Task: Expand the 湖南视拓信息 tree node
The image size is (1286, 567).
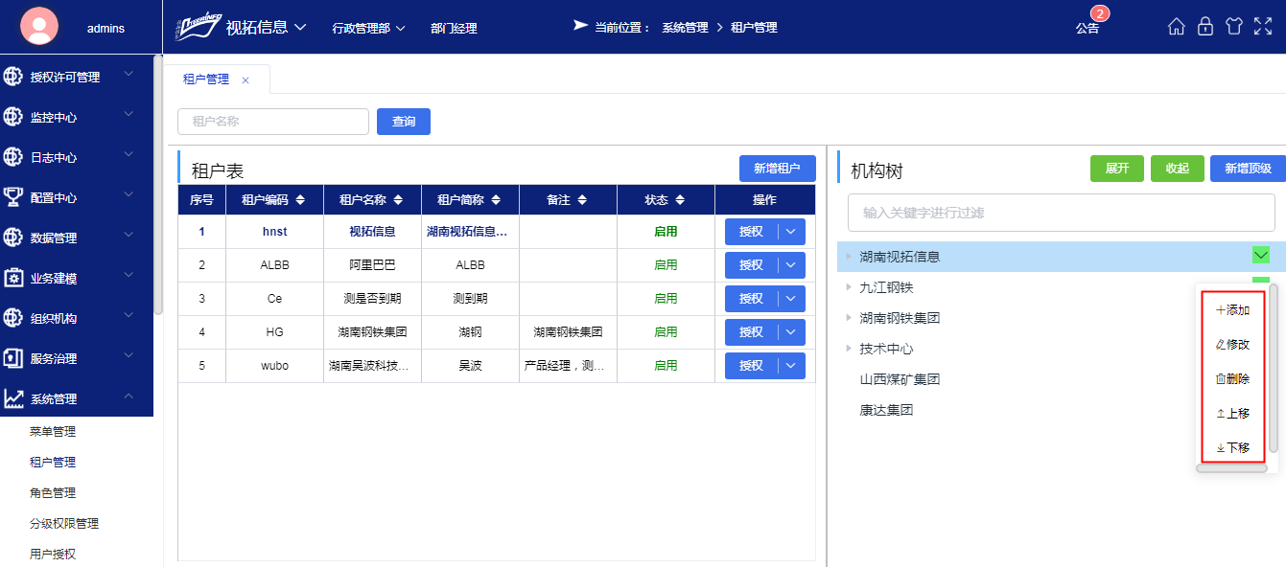Action: (849, 257)
